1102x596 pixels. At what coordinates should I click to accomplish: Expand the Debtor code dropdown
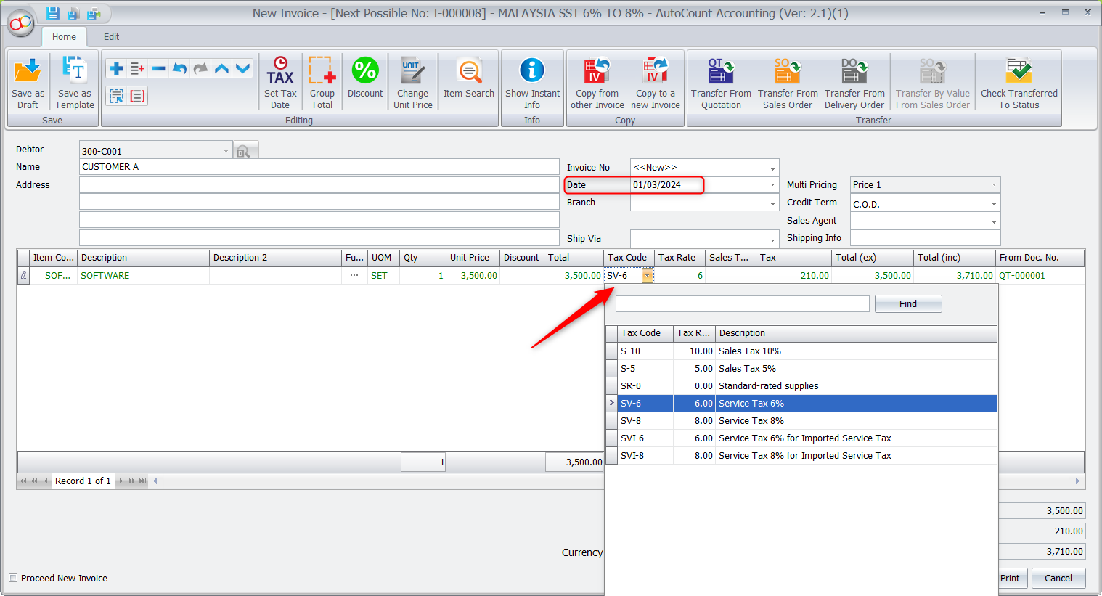(x=226, y=151)
